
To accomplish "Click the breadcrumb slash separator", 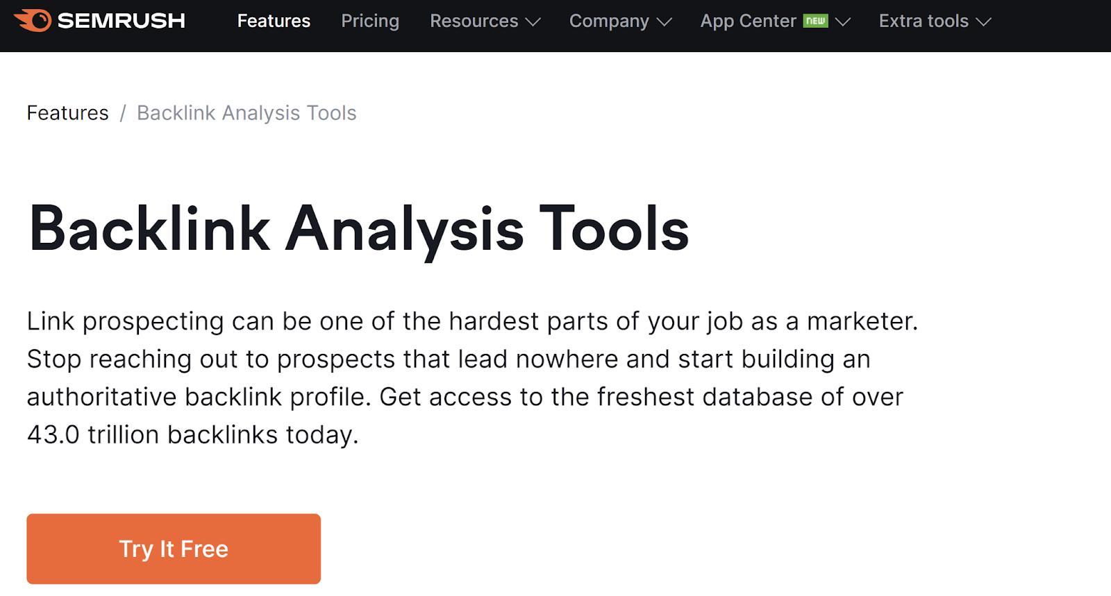I will point(123,113).
